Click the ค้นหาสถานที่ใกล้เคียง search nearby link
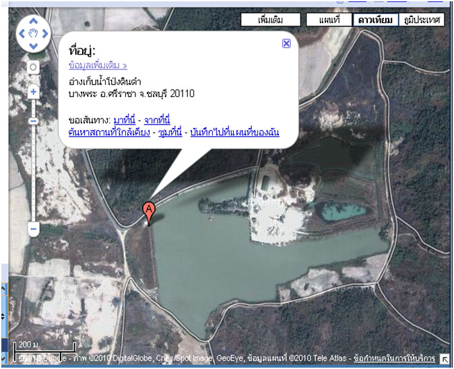Screen dimensions: 454x369 [x=110, y=132]
